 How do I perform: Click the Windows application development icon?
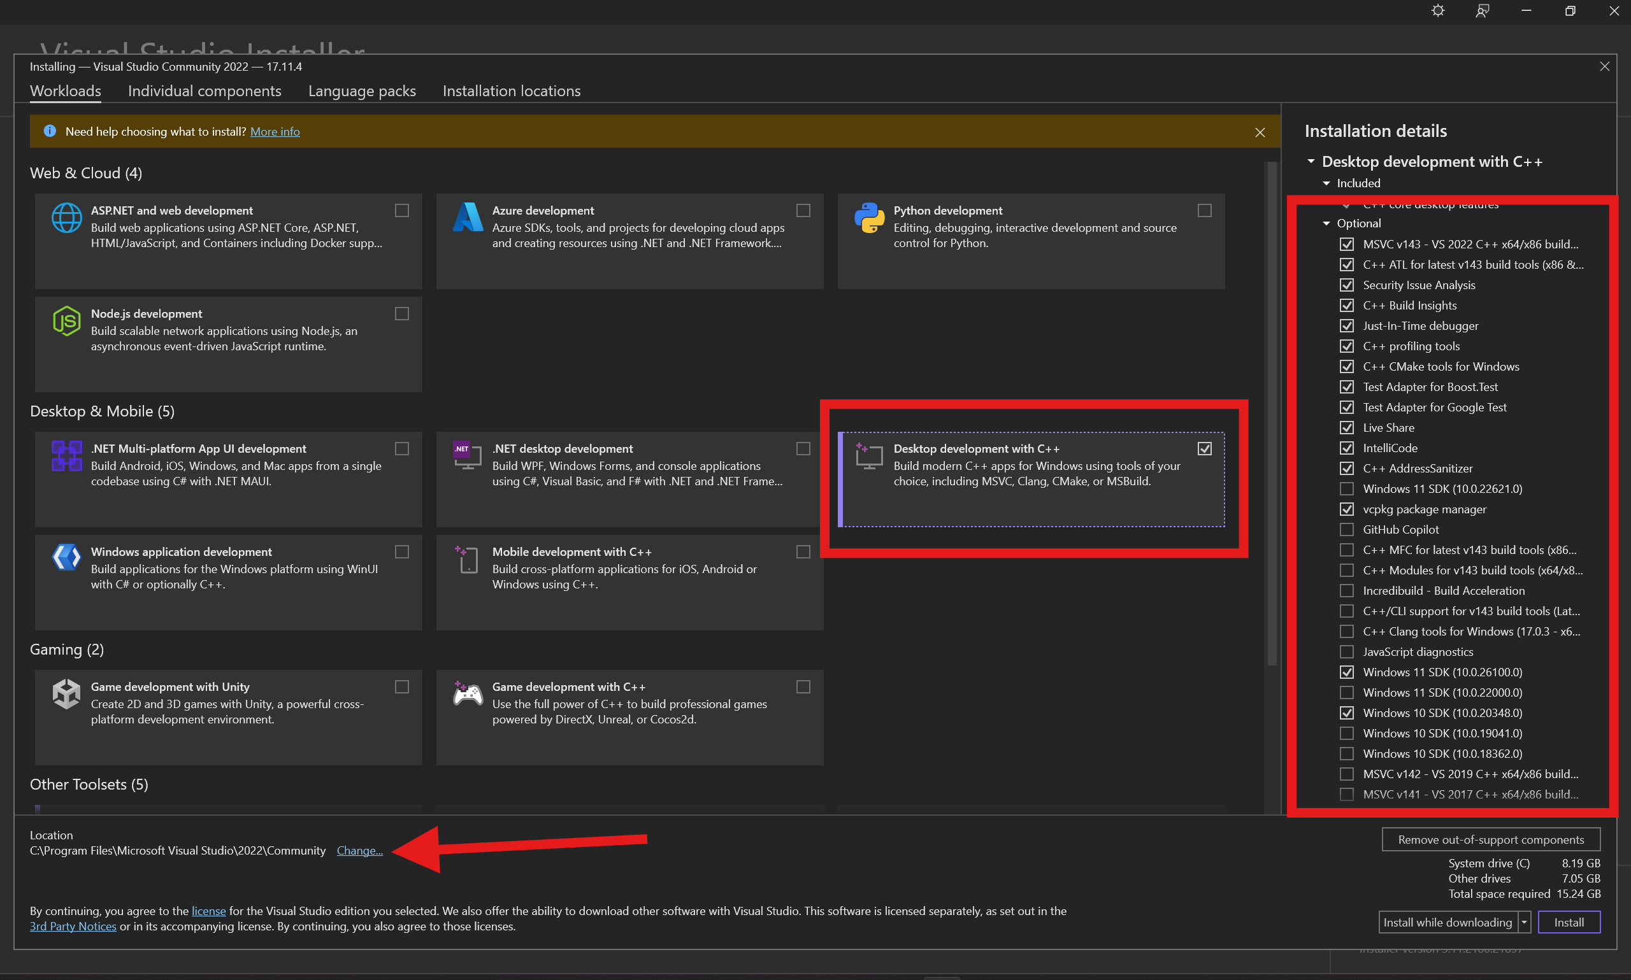pyautogui.click(x=67, y=558)
